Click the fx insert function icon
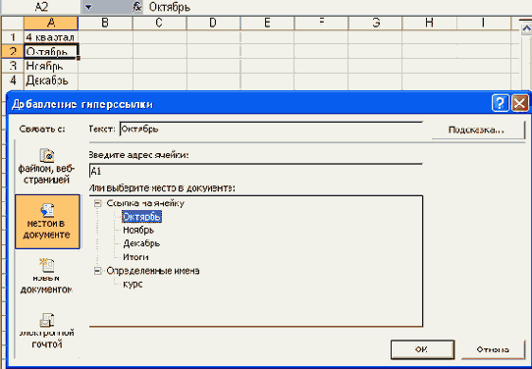The height and width of the screenshot is (369, 532). [136, 7]
